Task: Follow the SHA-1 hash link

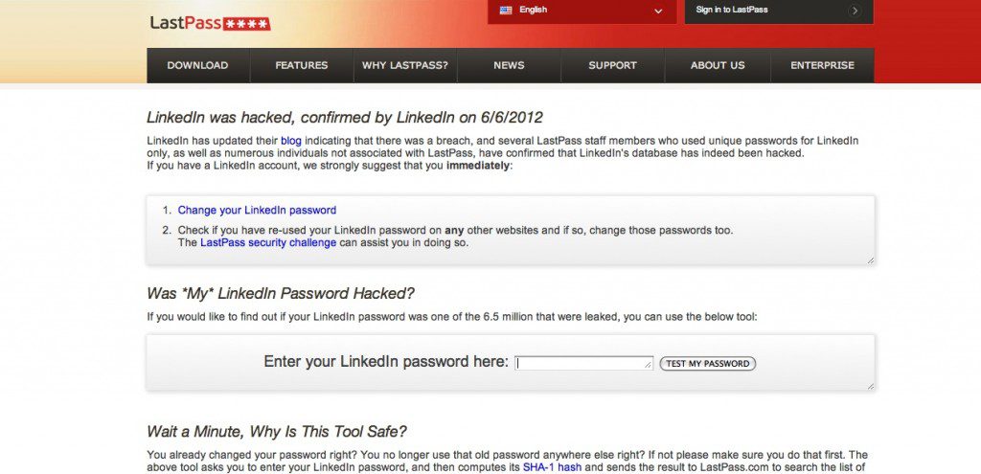Action: [554, 467]
